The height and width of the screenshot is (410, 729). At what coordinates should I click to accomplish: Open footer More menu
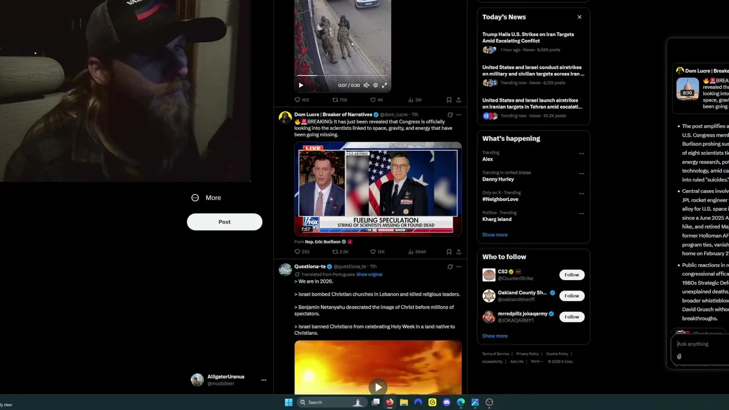coord(536,362)
